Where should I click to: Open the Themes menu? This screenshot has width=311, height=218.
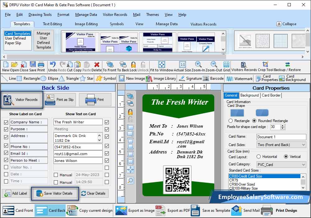tap(152, 15)
